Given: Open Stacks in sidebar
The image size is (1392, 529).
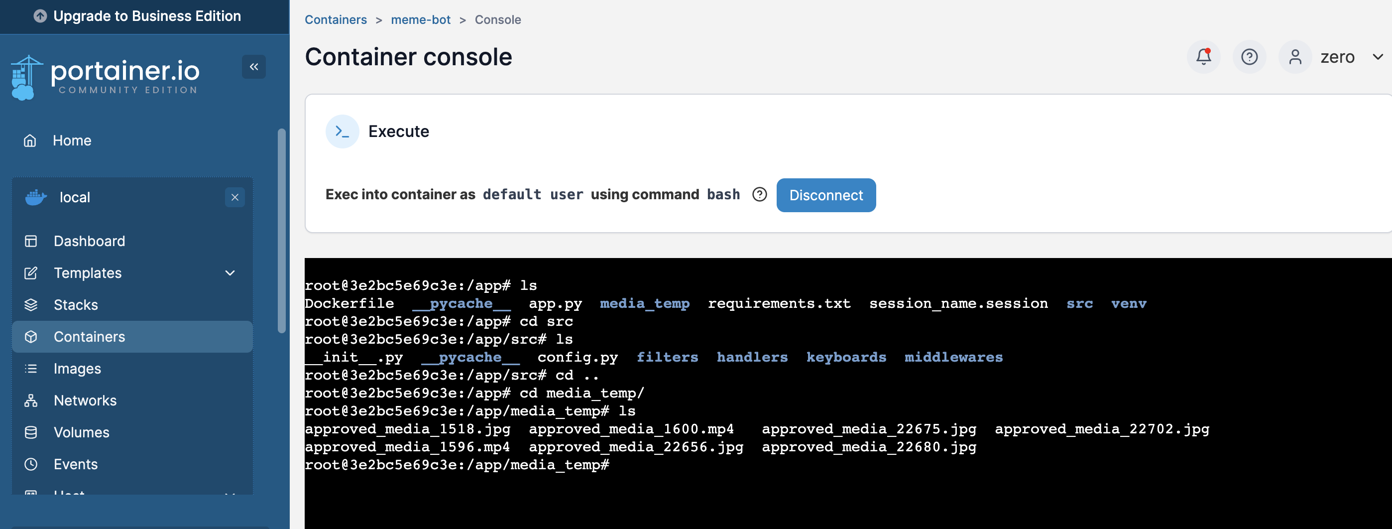Looking at the screenshot, I should pyautogui.click(x=76, y=305).
